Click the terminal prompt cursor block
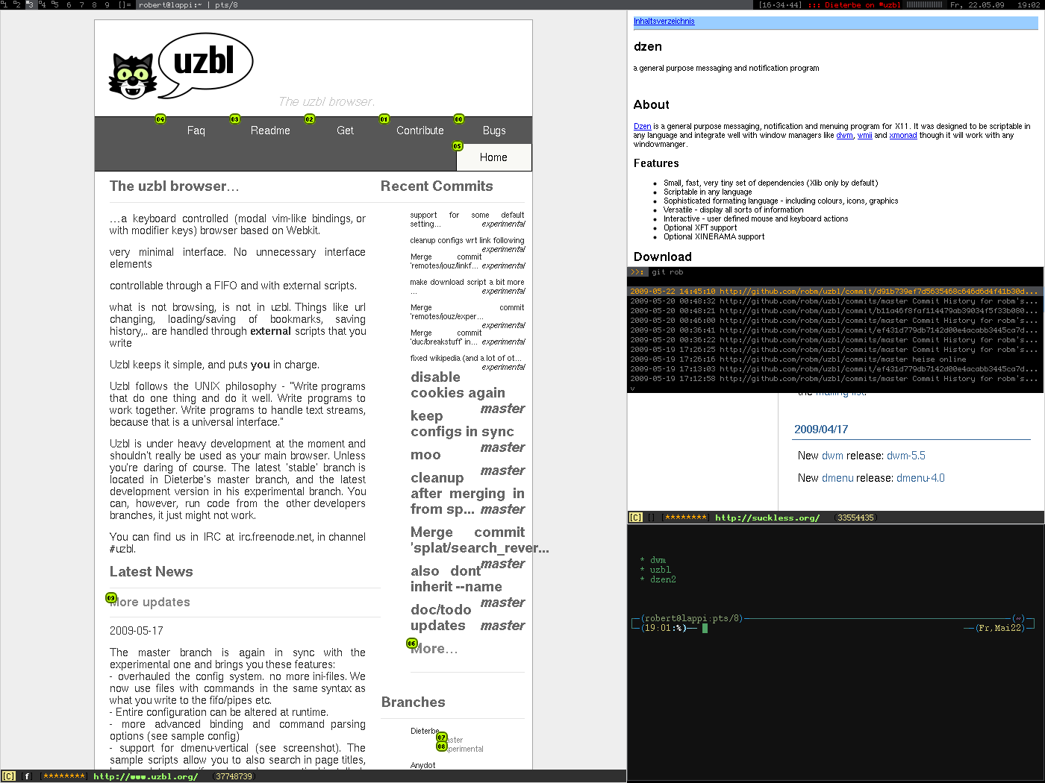 (x=705, y=628)
